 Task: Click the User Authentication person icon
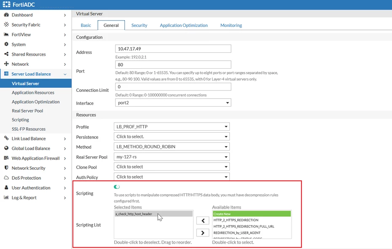[x=6, y=187]
